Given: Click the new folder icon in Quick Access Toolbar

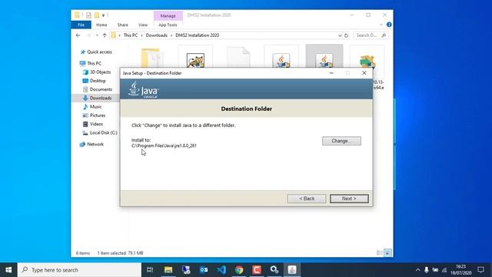Looking at the screenshot, I should (97, 15).
